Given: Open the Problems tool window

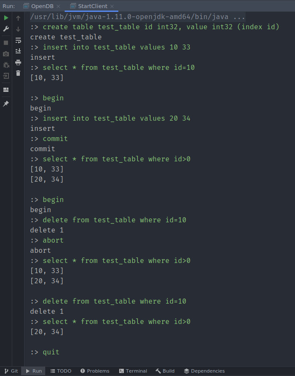Looking at the screenshot, I should [95, 371].
